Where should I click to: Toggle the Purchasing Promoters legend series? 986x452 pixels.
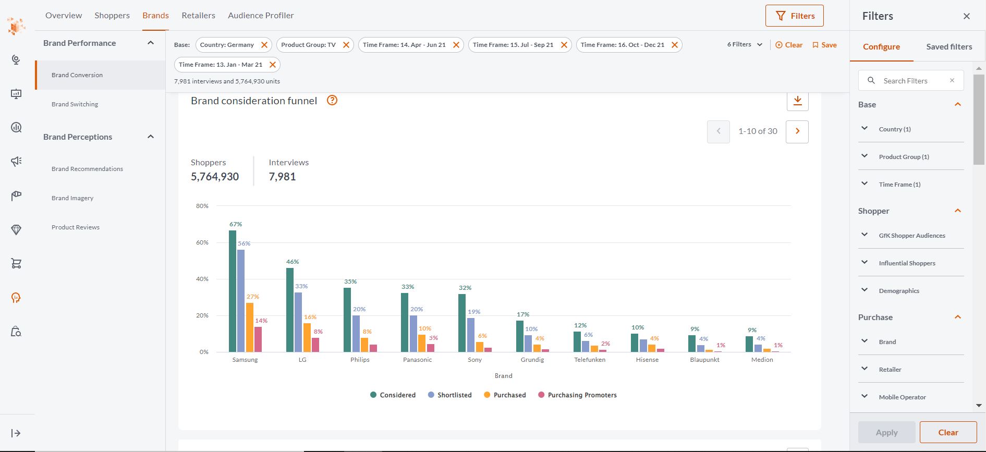pos(577,395)
